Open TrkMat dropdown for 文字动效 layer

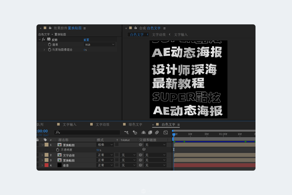[128, 155]
